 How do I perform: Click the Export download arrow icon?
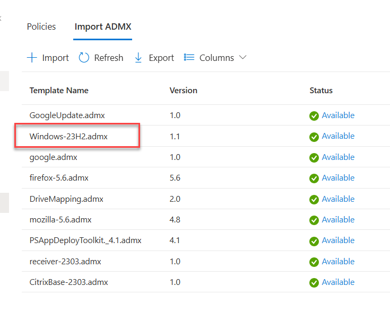138,58
